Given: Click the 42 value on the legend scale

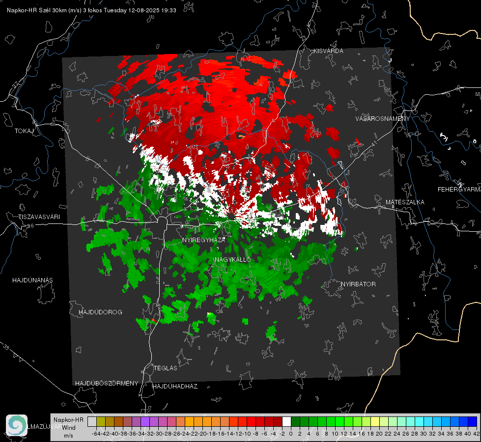Looking at the screenshot, I should [x=476, y=434].
